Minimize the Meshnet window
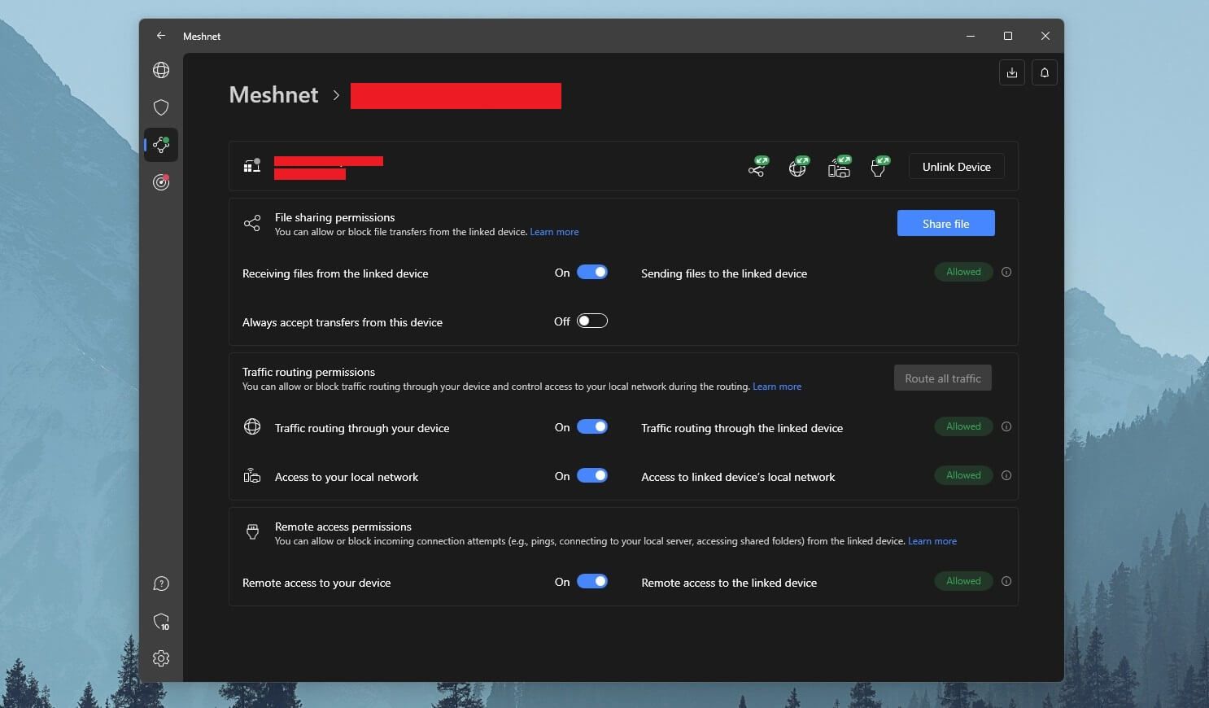 point(971,36)
